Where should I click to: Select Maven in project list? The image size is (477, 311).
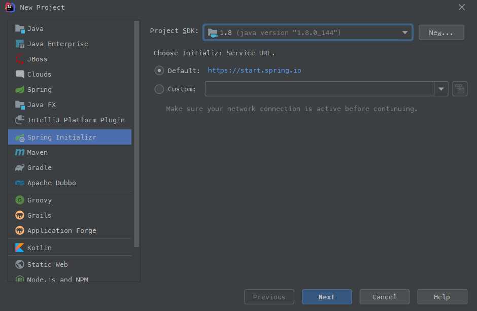(x=70, y=152)
